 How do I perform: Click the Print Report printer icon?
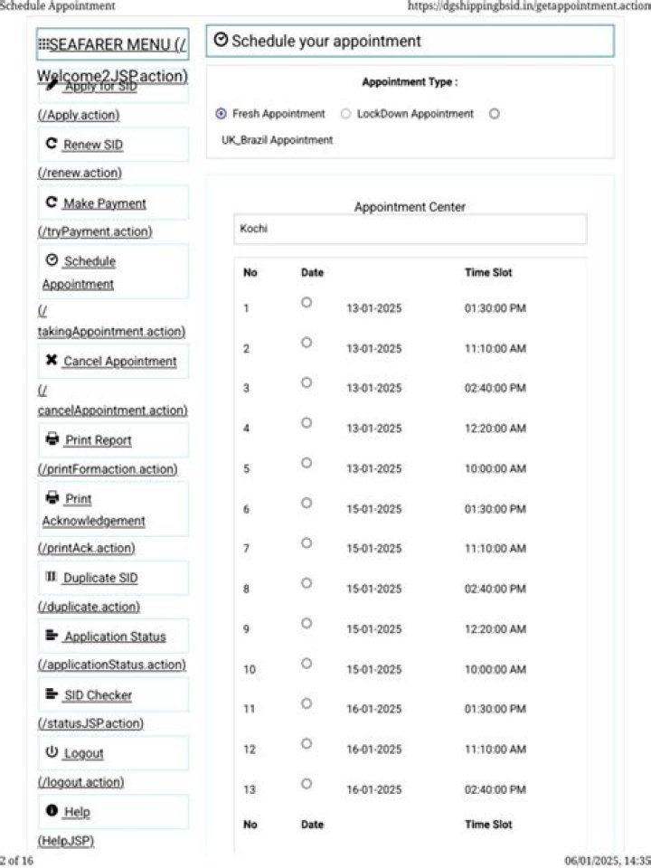(52, 439)
